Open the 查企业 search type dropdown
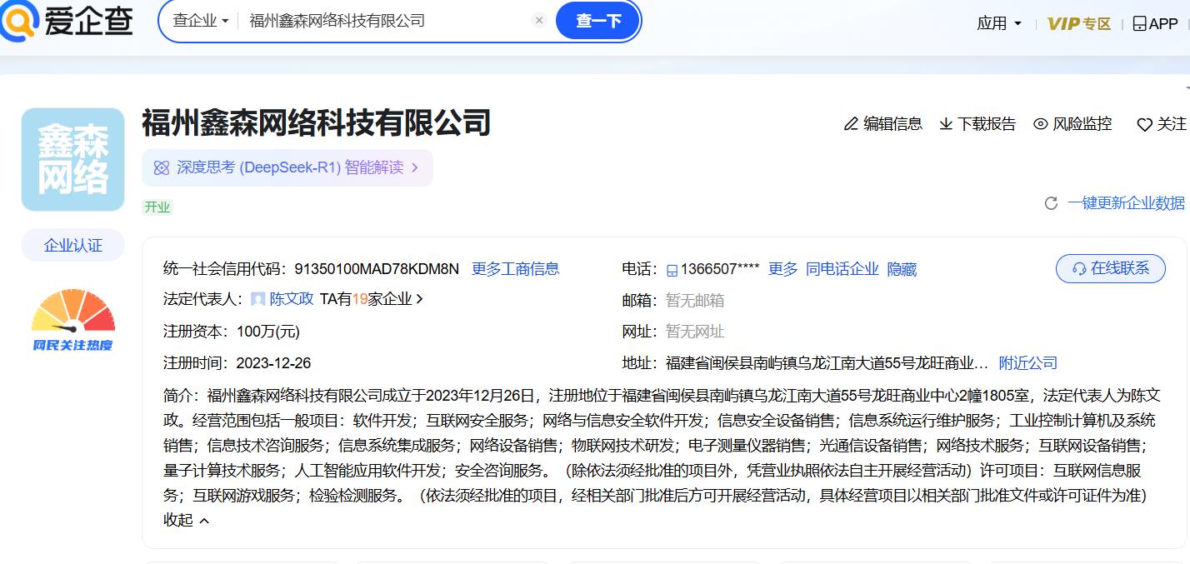Viewport: 1190px width, 564px height. tap(201, 21)
